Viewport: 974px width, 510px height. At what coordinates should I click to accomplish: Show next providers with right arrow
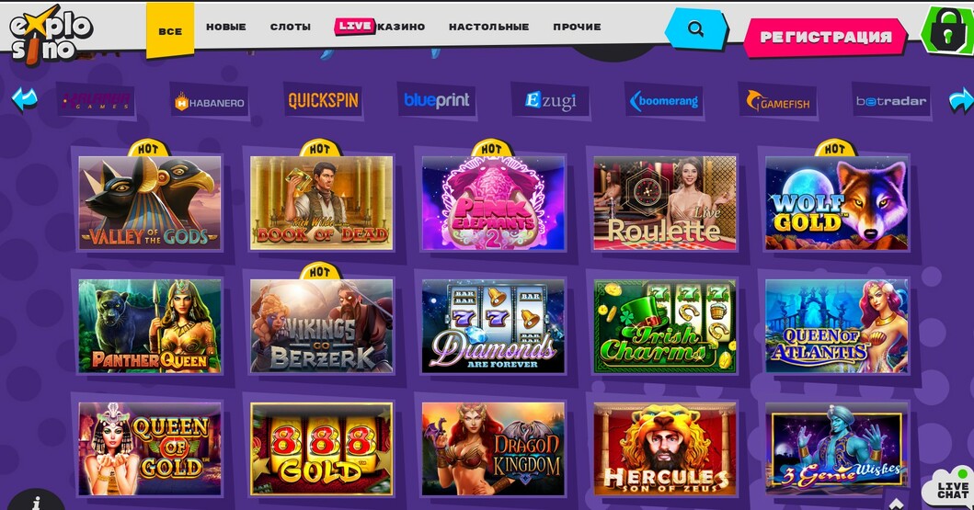coord(961,100)
